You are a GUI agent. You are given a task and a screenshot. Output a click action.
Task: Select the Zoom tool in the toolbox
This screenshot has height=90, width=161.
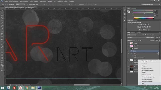2,60
